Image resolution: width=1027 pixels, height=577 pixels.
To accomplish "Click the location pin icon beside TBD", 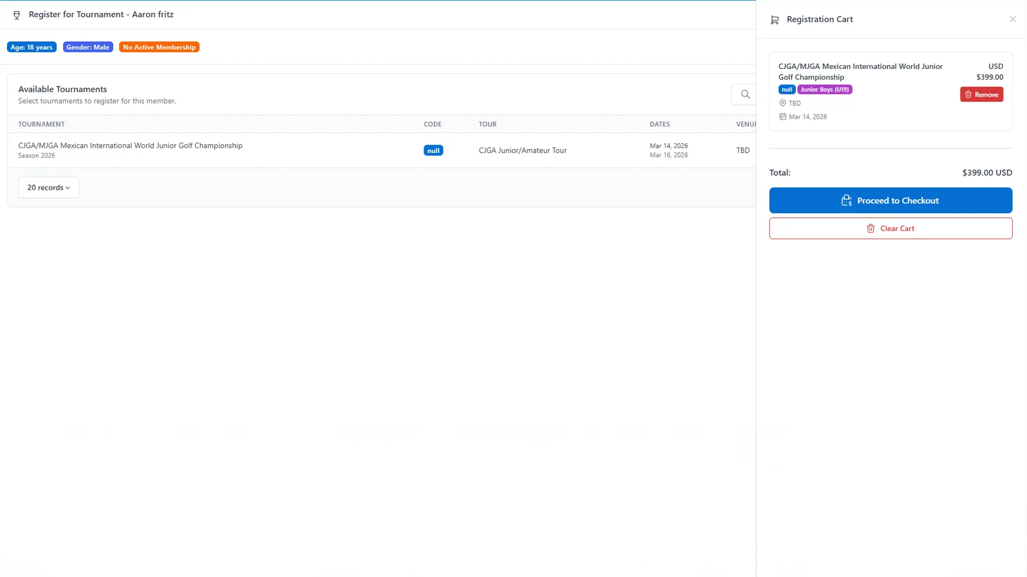I will click(782, 103).
